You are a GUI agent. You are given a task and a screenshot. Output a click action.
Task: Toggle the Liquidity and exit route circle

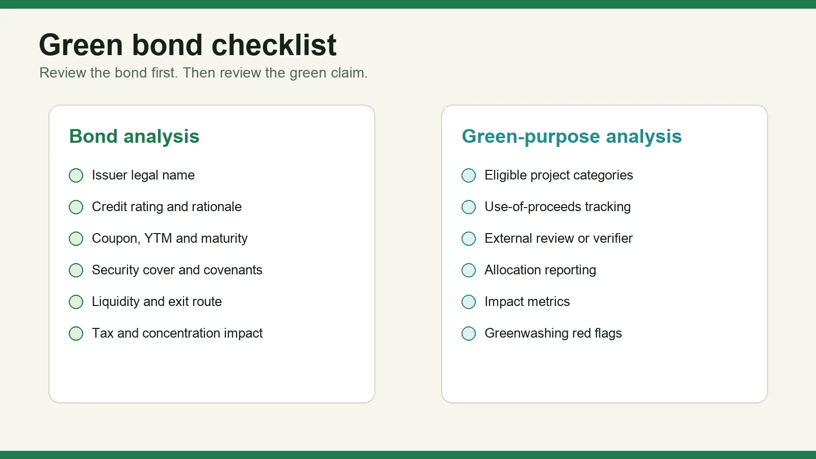coord(76,302)
